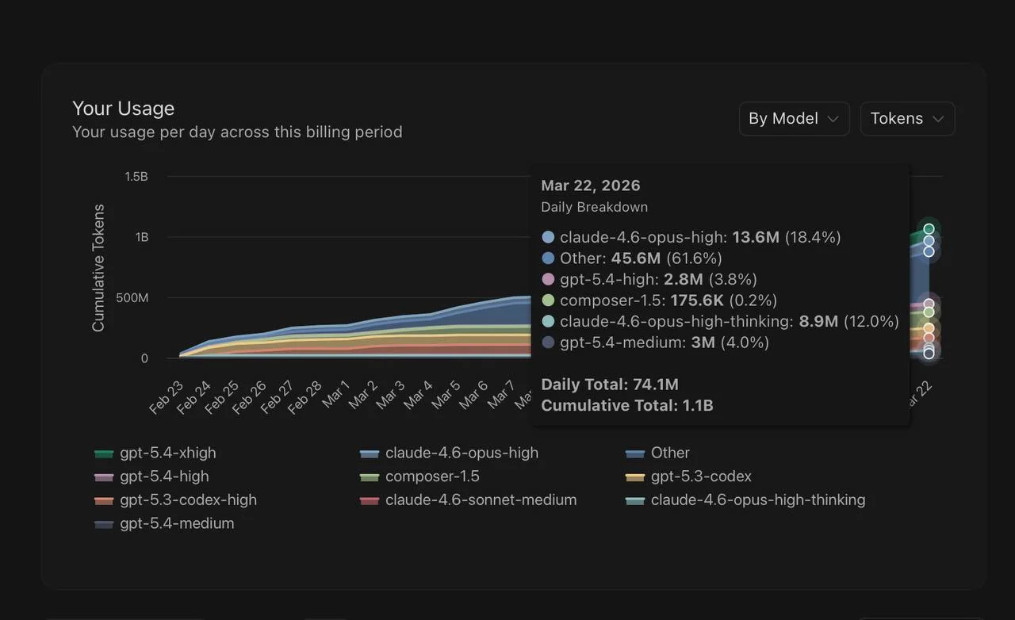The height and width of the screenshot is (620, 1015).
Task: Click the Your Usage heading
Action: [123, 109]
